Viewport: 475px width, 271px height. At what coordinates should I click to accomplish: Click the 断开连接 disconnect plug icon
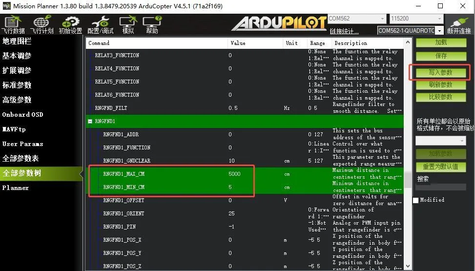pos(459,25)
